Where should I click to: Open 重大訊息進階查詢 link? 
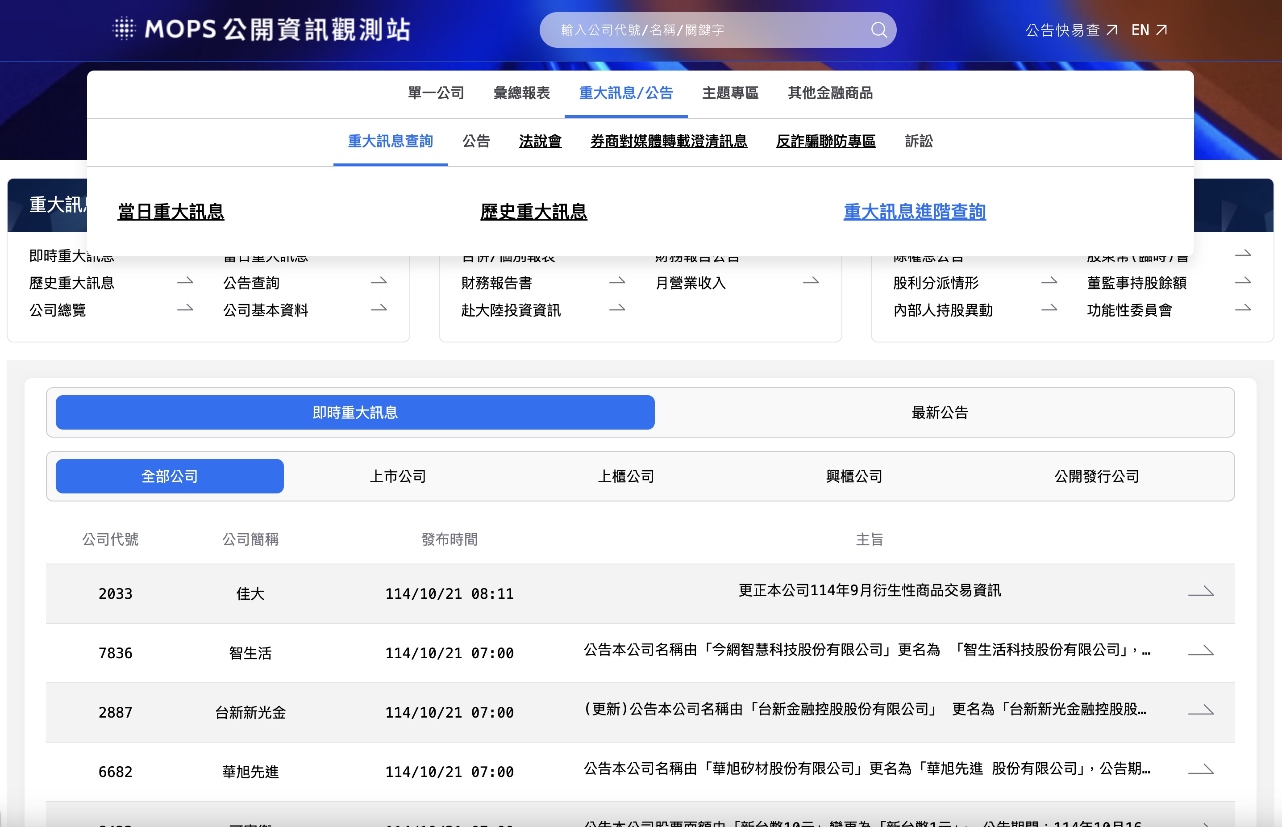click(x=914, y=212)
